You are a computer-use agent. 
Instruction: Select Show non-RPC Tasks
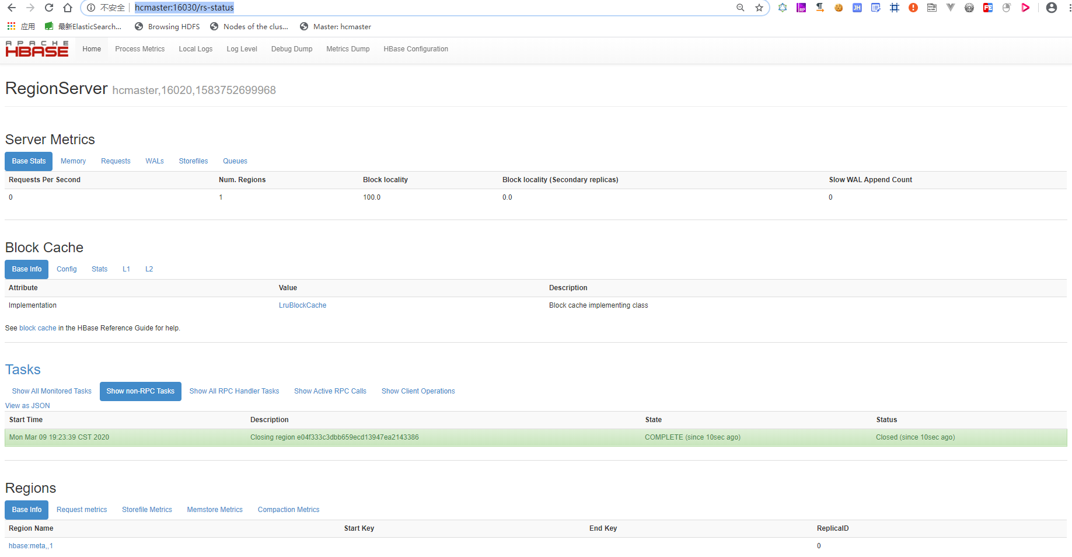tap(141, 391)
